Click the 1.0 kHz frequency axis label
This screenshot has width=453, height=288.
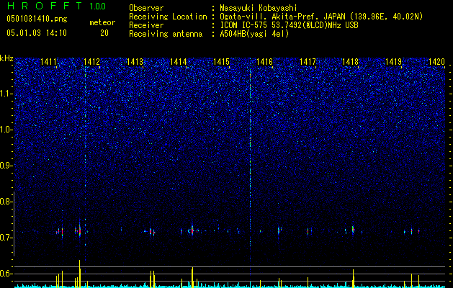pos(5,130)
